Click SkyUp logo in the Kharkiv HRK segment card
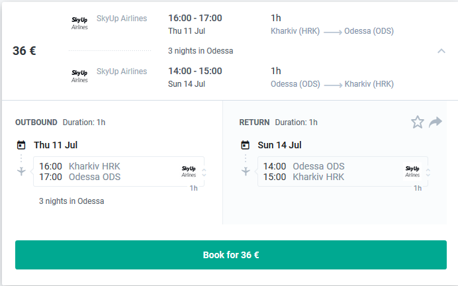The image size is (458, 286). coord(189,171)
